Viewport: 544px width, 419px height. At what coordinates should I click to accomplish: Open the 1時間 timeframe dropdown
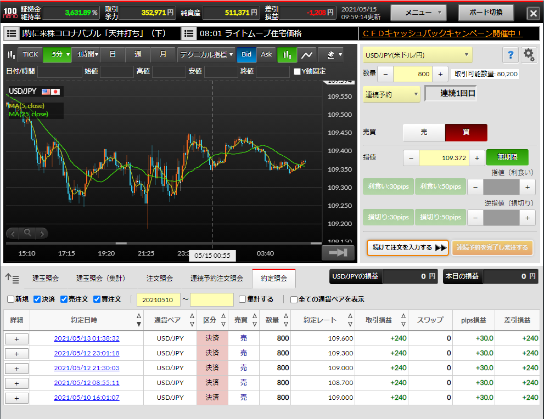coord(86,54)
